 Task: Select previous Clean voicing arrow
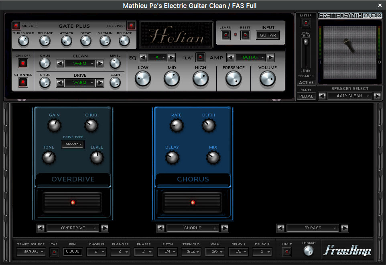60,63
